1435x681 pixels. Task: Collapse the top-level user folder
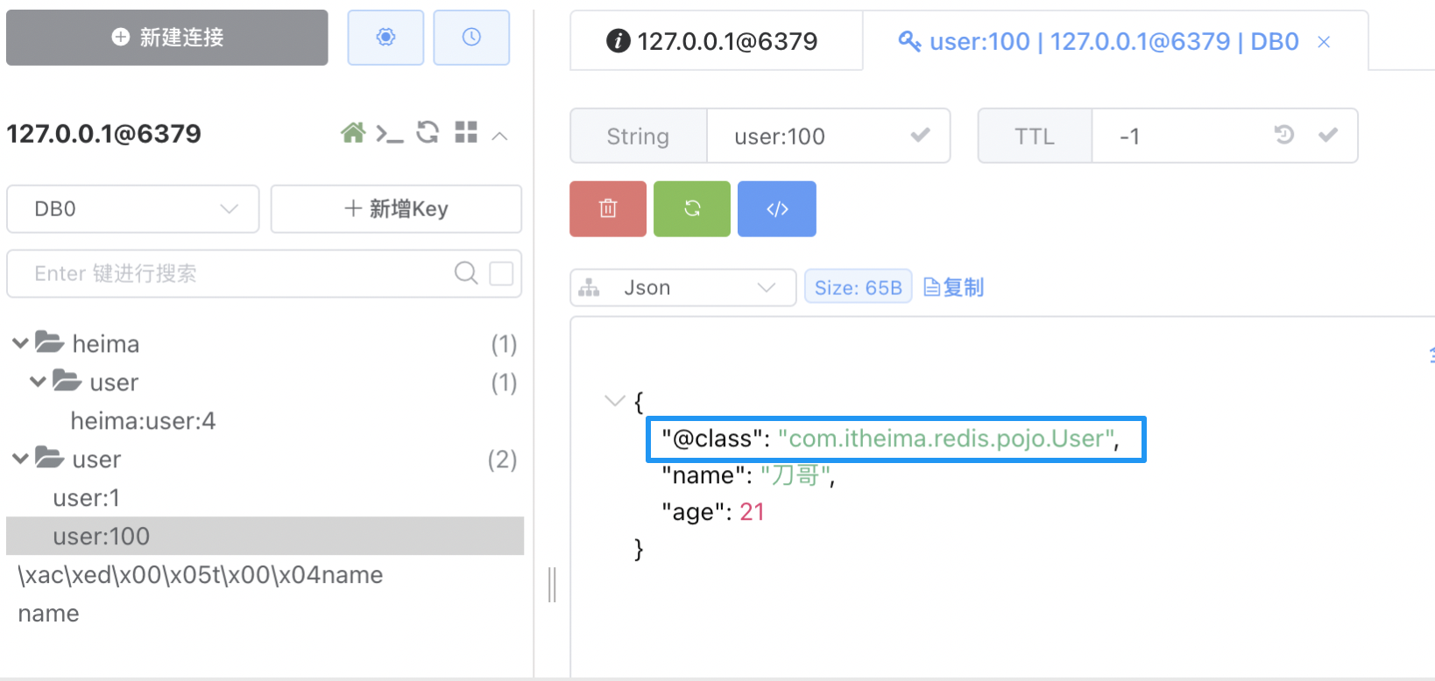coord(20,459)
